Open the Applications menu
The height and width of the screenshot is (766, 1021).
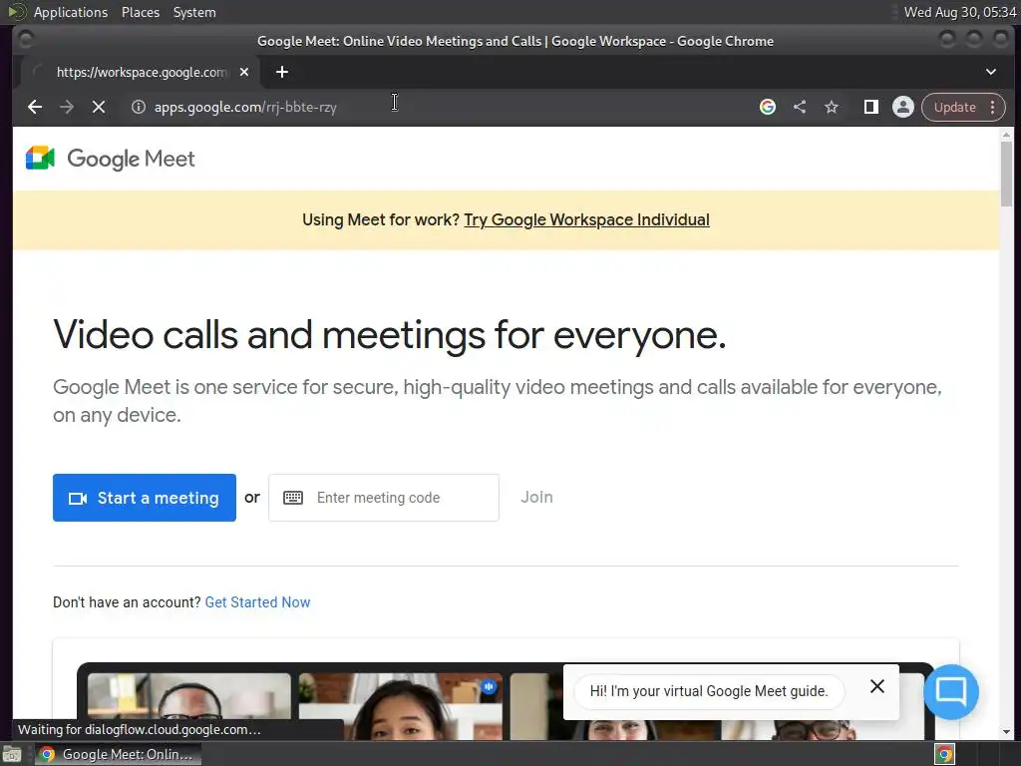(71, 12)
